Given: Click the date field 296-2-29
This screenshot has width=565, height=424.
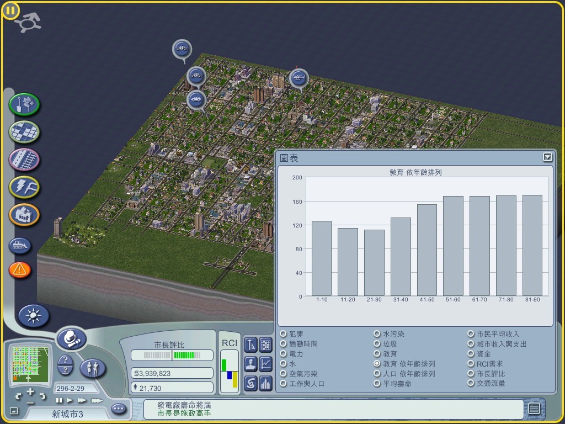Looking at the screenshot, I should pos(75,388).
